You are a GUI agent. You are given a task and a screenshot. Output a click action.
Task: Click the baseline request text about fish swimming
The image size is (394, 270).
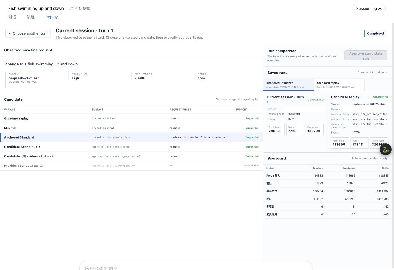coord(41,64)
